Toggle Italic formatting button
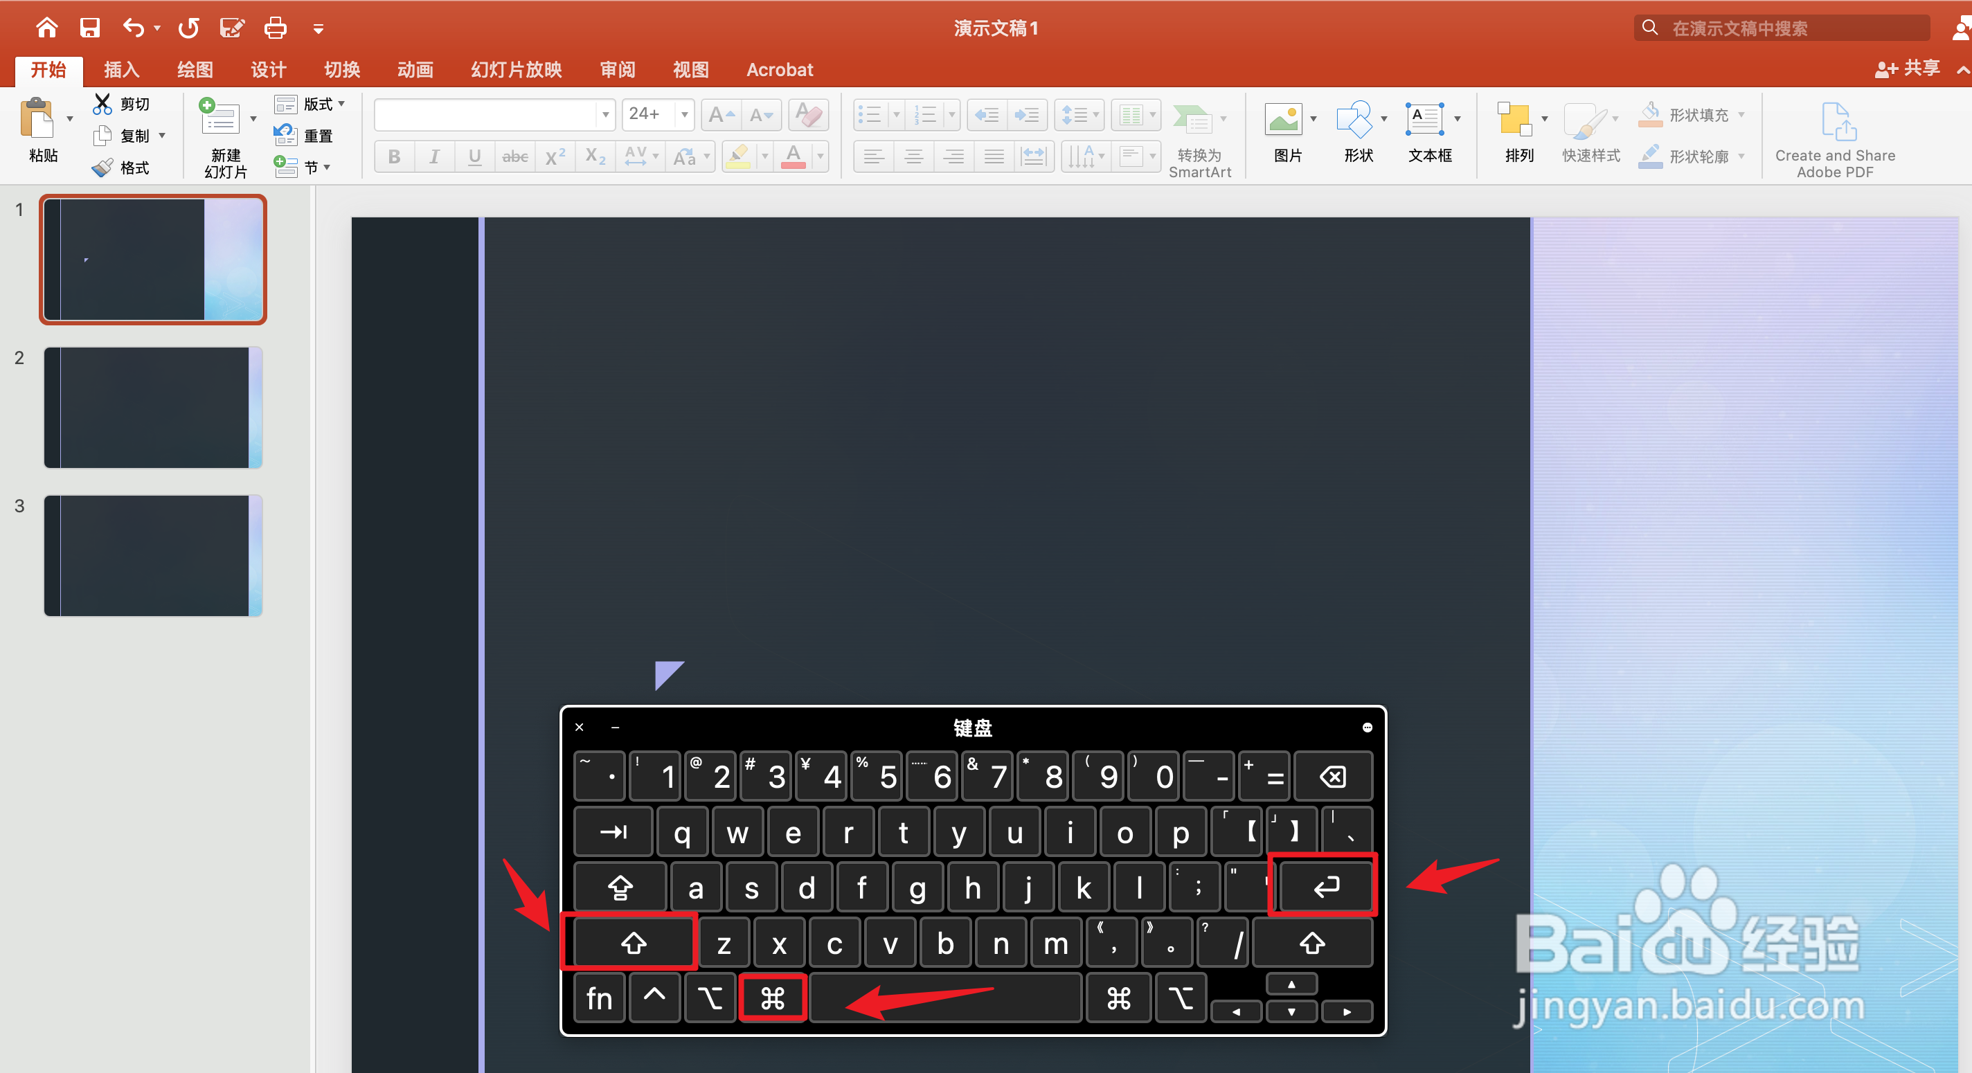The width and height of the screenshot is (1972, 1073). coord(434,157)
